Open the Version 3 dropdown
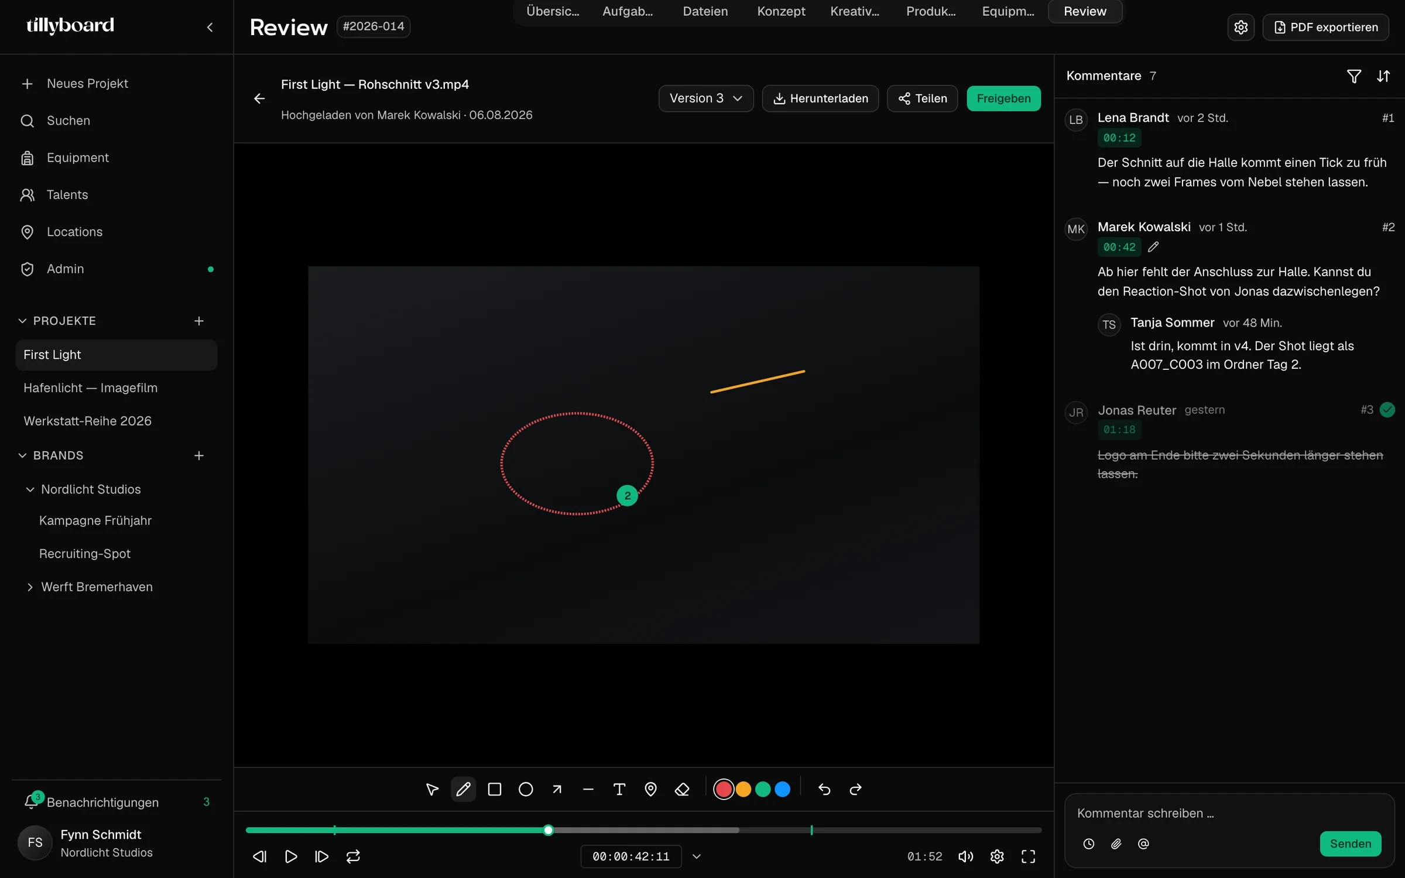 [x=705, y=98]
